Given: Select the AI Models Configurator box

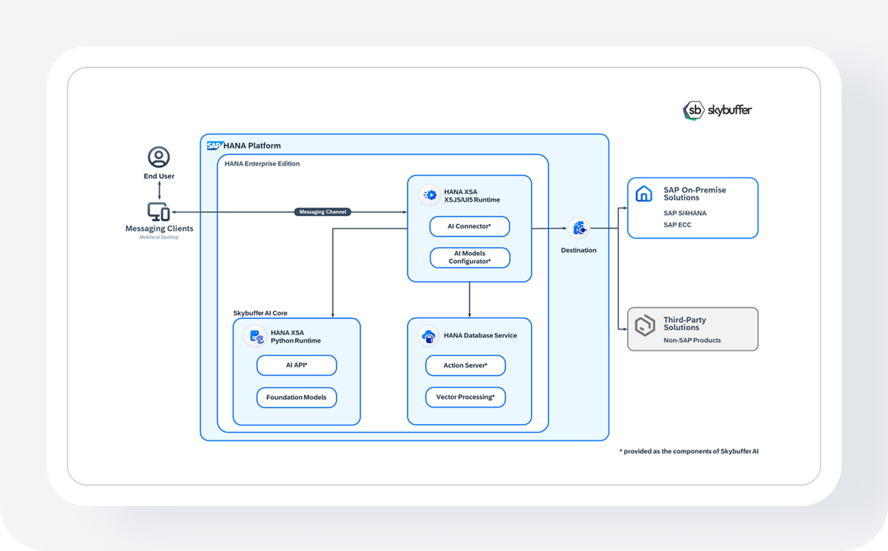Looking at the screenshot, I should (x=470, y=257).
